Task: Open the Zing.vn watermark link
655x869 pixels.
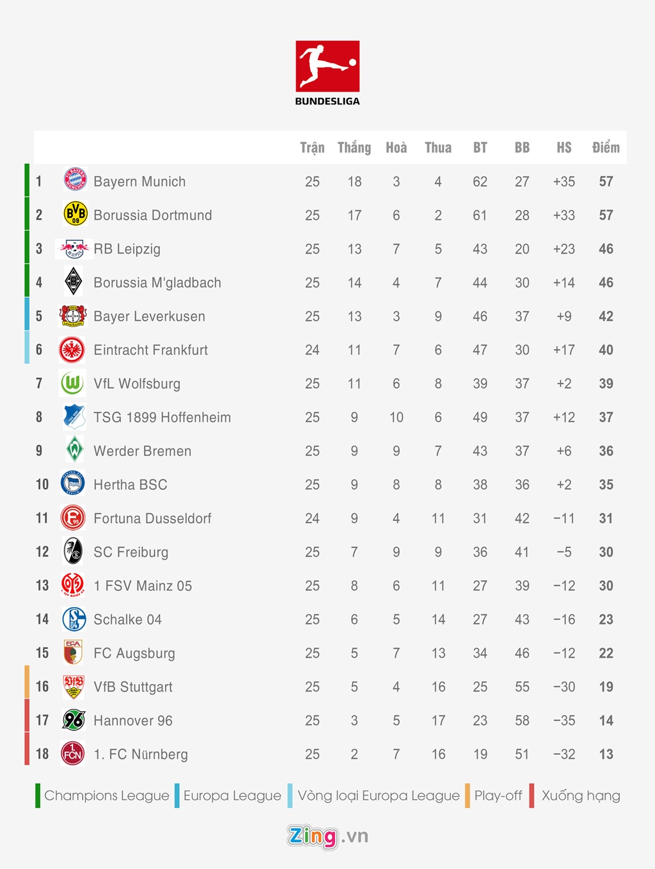Action: pyautogui.click(x=327, y=836)
